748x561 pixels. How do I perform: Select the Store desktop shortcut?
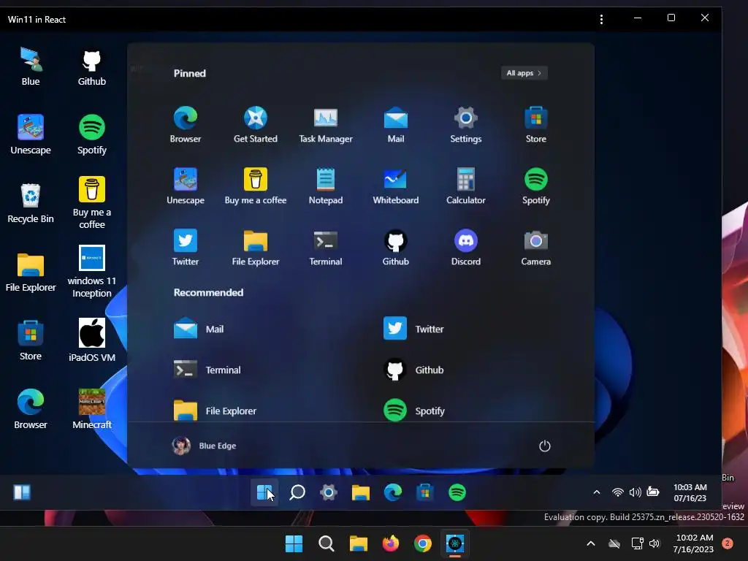(x=31, y=341)
